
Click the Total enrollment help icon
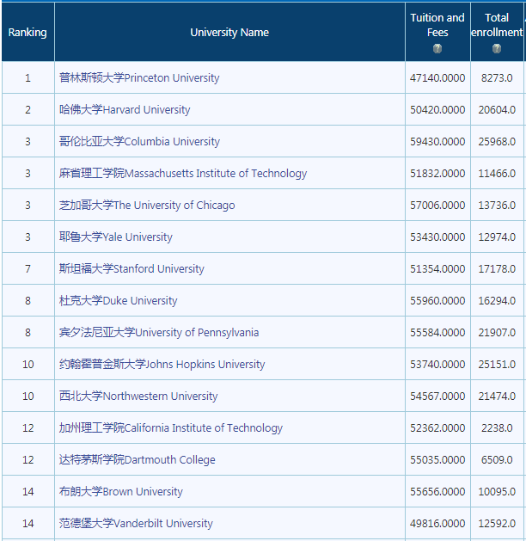coord(497,49)
